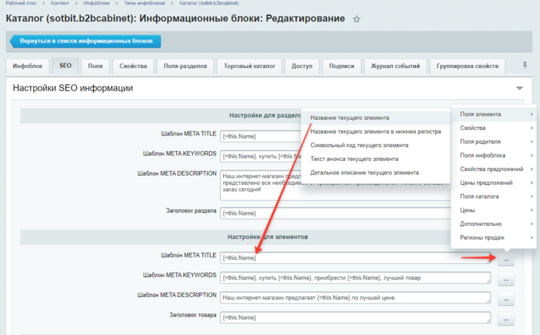Switch to Поля разделов tab

click(185, 66)
